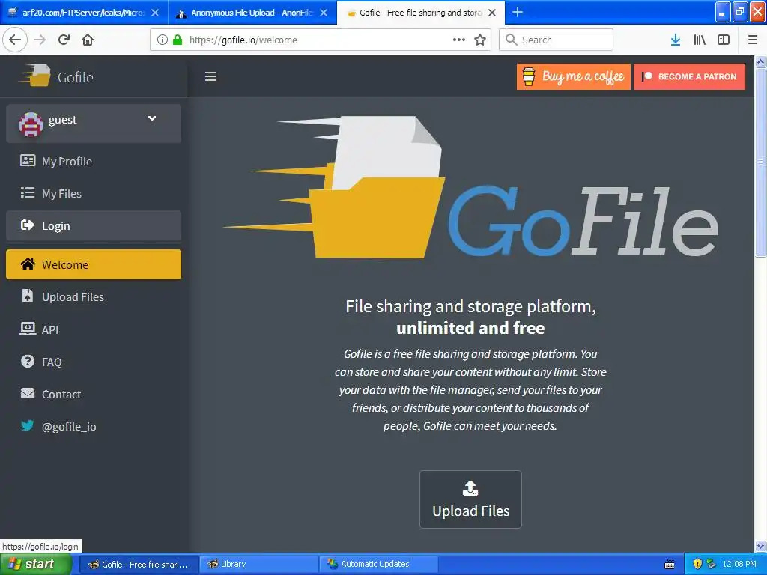
Task: Click the security shield tray icon
Action: [x=697, y=564]
